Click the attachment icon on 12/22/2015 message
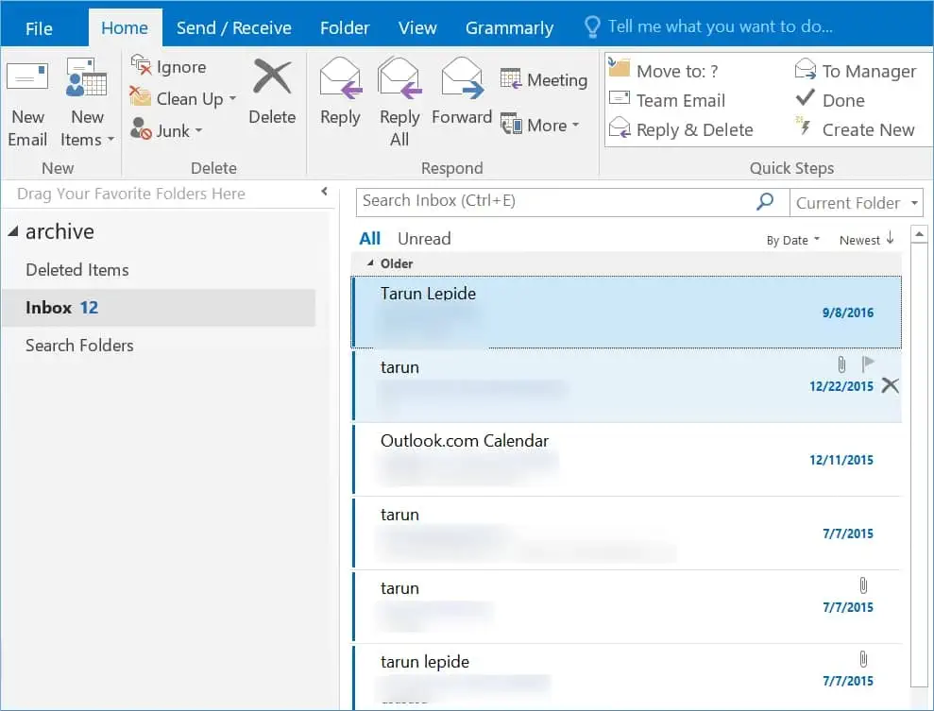Screen dimensions: 934x711 [x=841, y=364]
